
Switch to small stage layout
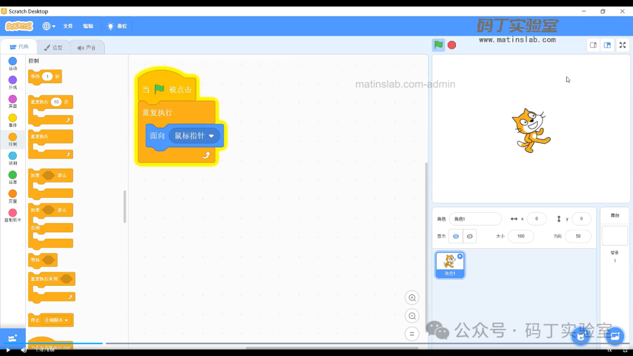(593, 45)
